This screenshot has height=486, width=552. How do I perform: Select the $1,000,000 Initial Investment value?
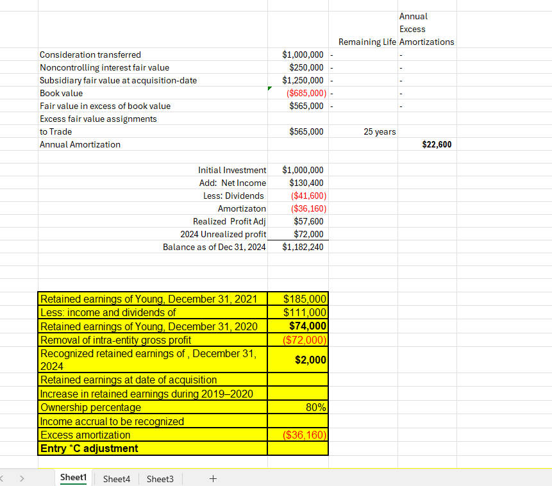[x=298, y=170]
